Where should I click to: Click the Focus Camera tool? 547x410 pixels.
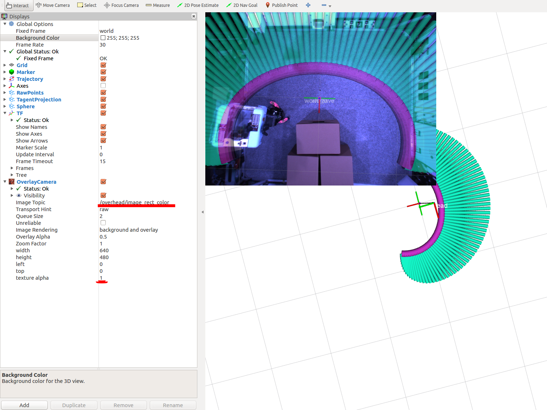pyautogui.click(x=121, y=5)
